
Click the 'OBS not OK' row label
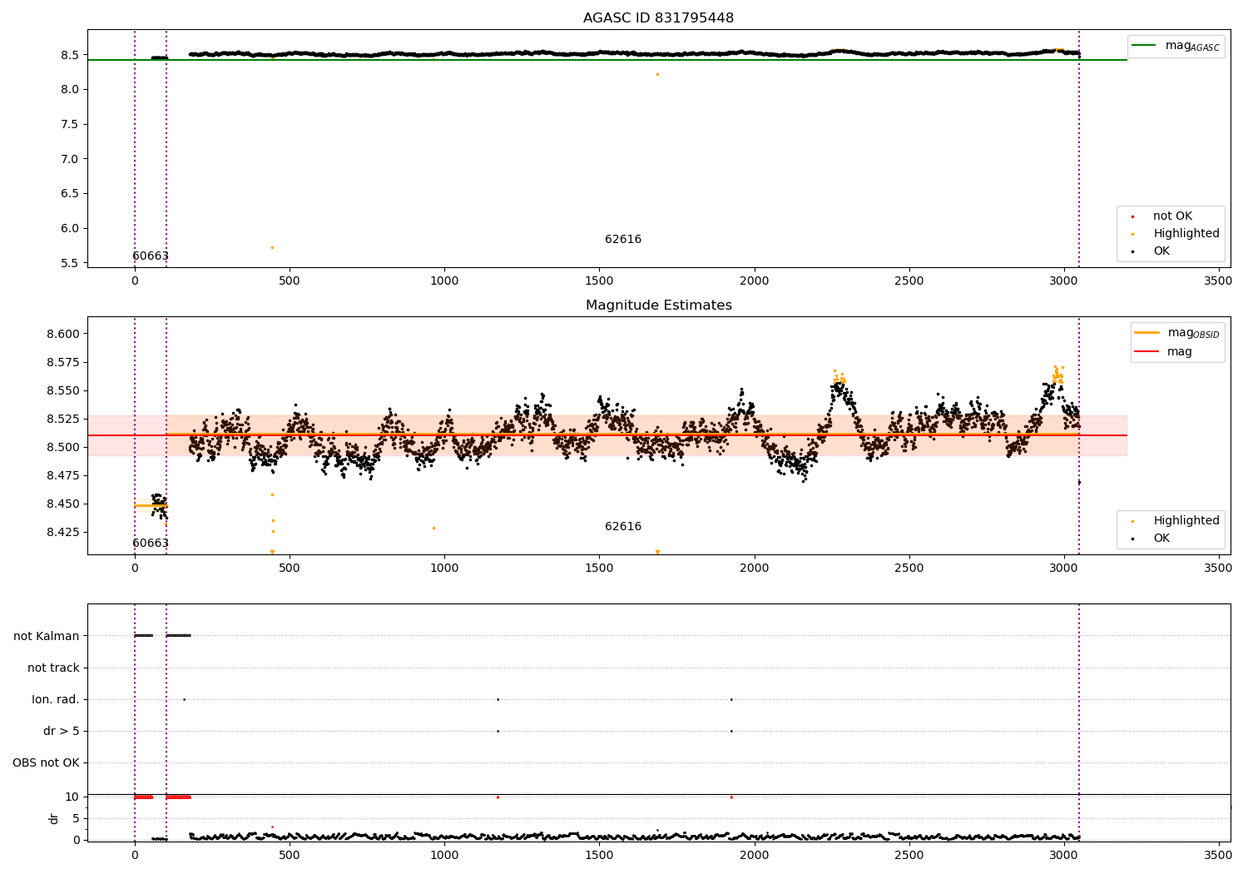click(x=46, y=763)
